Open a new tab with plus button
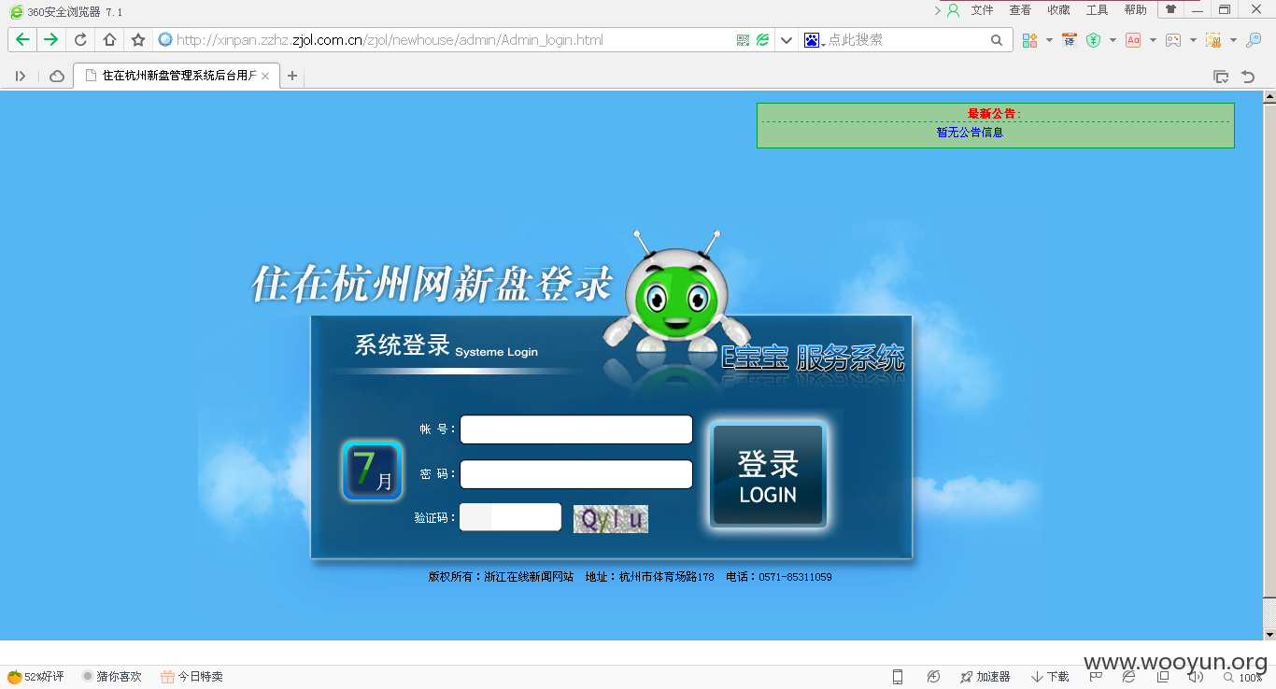 (292, 76)
